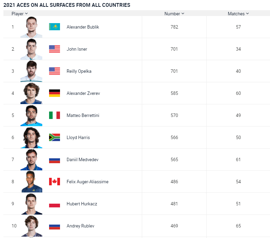This screenshot has height=238, width=270.
Task: Click the Italian flag beside Matteo Berrettini
Action: (x=55, y=115)
